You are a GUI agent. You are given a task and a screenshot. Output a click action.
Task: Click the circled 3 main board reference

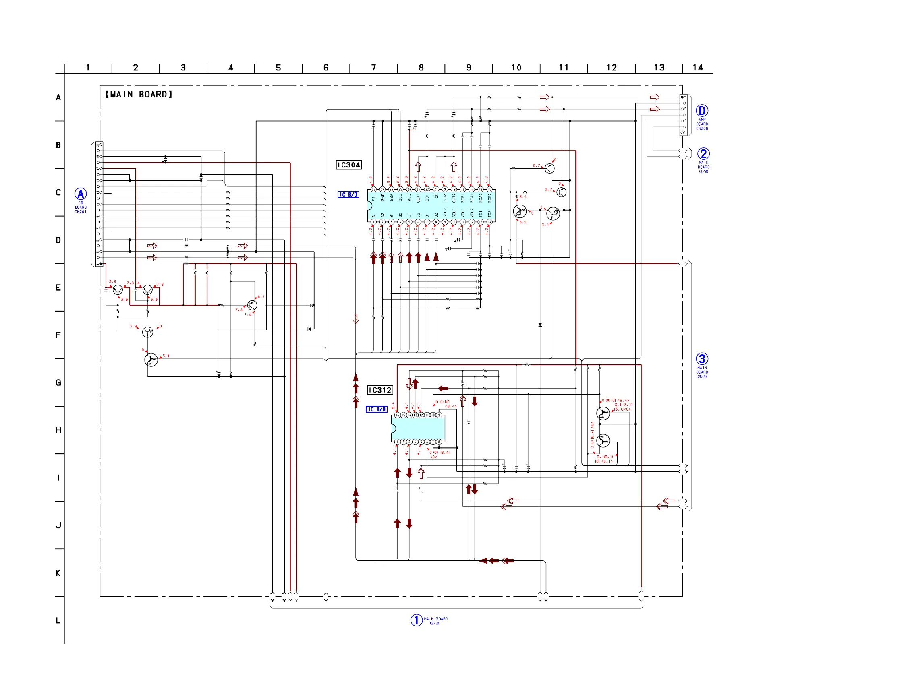[702, 359]
